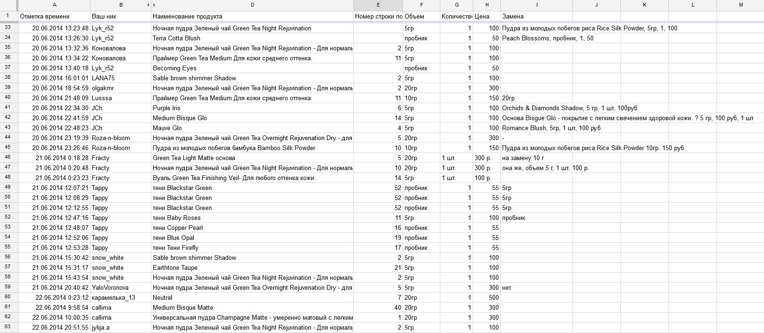Select the 'Terra Cotta Blush' product cell

pyautogui.click(x=252, y=38)
